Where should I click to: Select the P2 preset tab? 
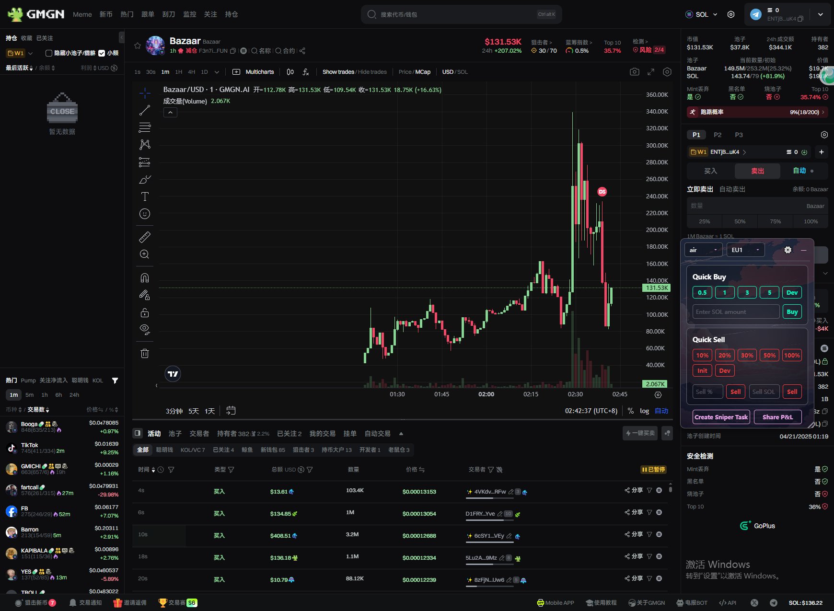pos(718,135)
